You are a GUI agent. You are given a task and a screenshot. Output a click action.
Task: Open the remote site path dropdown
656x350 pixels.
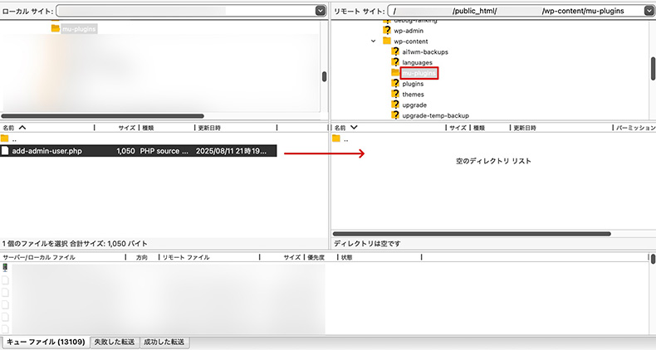(x=649, y=11)
